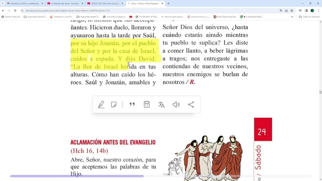Open media control icon in Chrome toolbar
322x181 pixels.
(x=300, y=11)
